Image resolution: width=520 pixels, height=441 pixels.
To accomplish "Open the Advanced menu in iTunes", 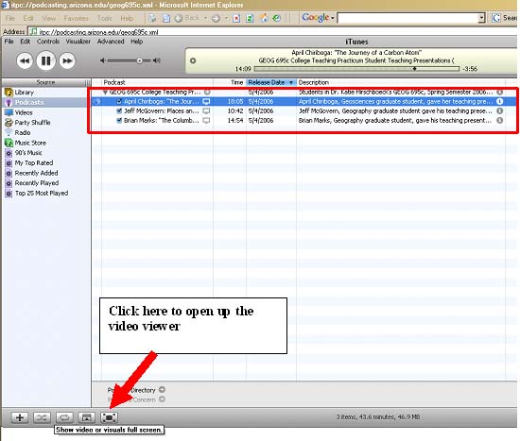I will point(111,42).
